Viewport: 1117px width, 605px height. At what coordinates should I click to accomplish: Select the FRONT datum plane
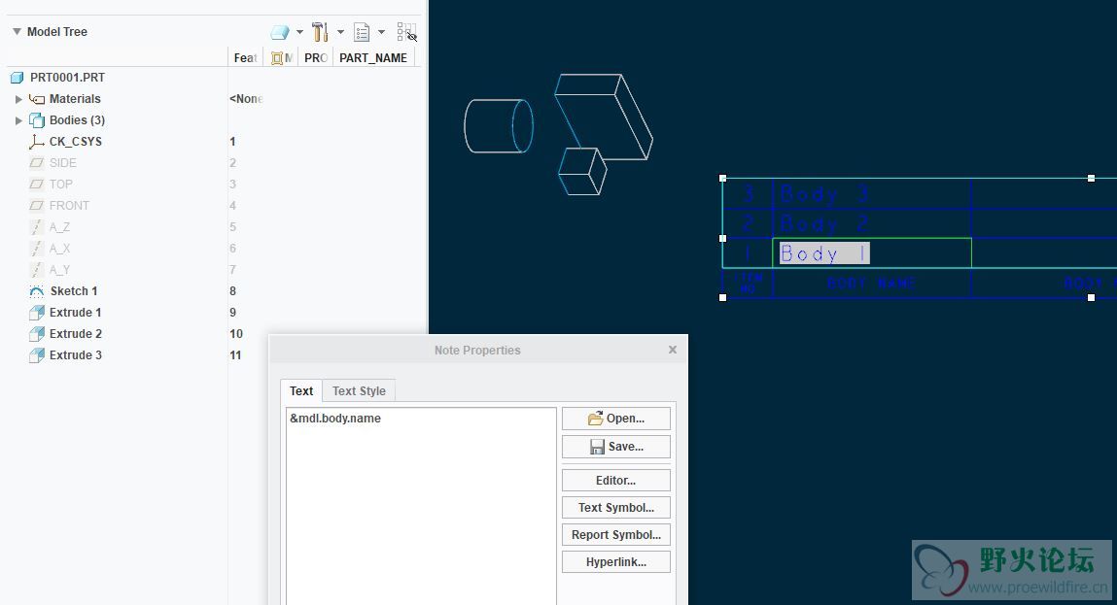pyautogui.click(x=69, y=206)
